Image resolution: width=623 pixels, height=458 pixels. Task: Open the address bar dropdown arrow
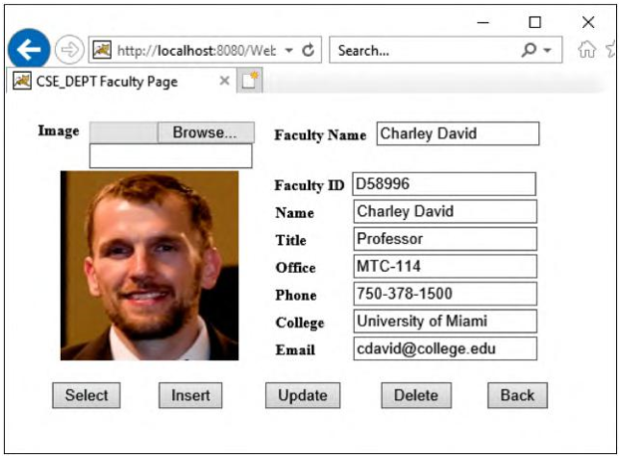coord(289,51)
